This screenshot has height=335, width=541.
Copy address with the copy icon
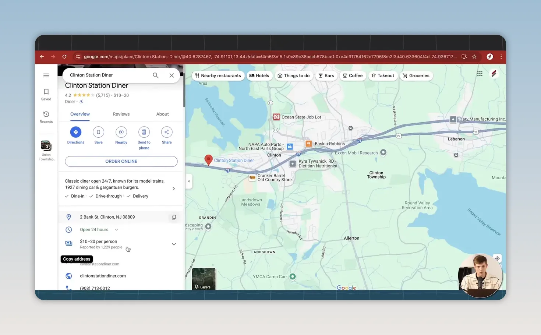(174, 217)
